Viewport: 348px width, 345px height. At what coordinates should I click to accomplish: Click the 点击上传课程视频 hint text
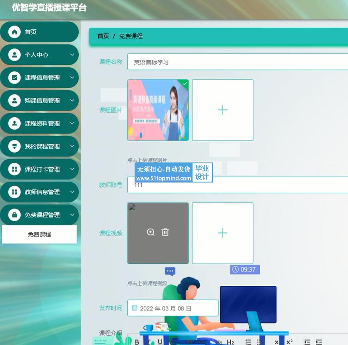point(147,283)
